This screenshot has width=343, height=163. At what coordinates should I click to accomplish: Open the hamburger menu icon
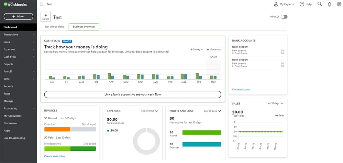coord(41,4)
